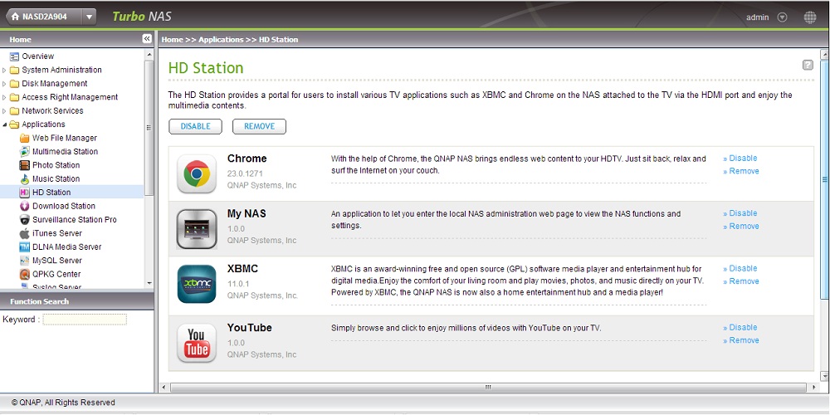This screenshot has height=415, width=830.
Task: Expand Access Right Management node
Action: coord(5,97)
